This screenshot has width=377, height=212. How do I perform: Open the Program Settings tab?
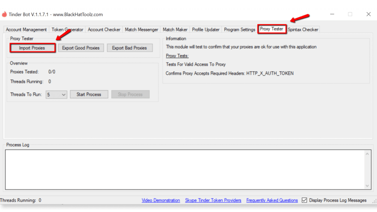[x=239, y=29]
